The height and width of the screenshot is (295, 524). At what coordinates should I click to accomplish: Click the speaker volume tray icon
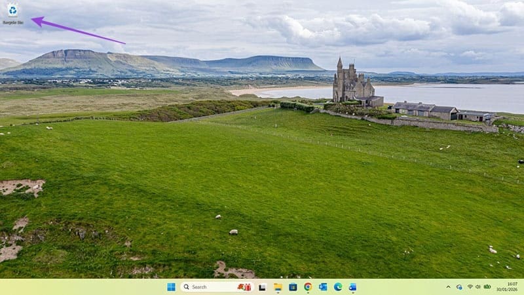click(x=478, y=287)
